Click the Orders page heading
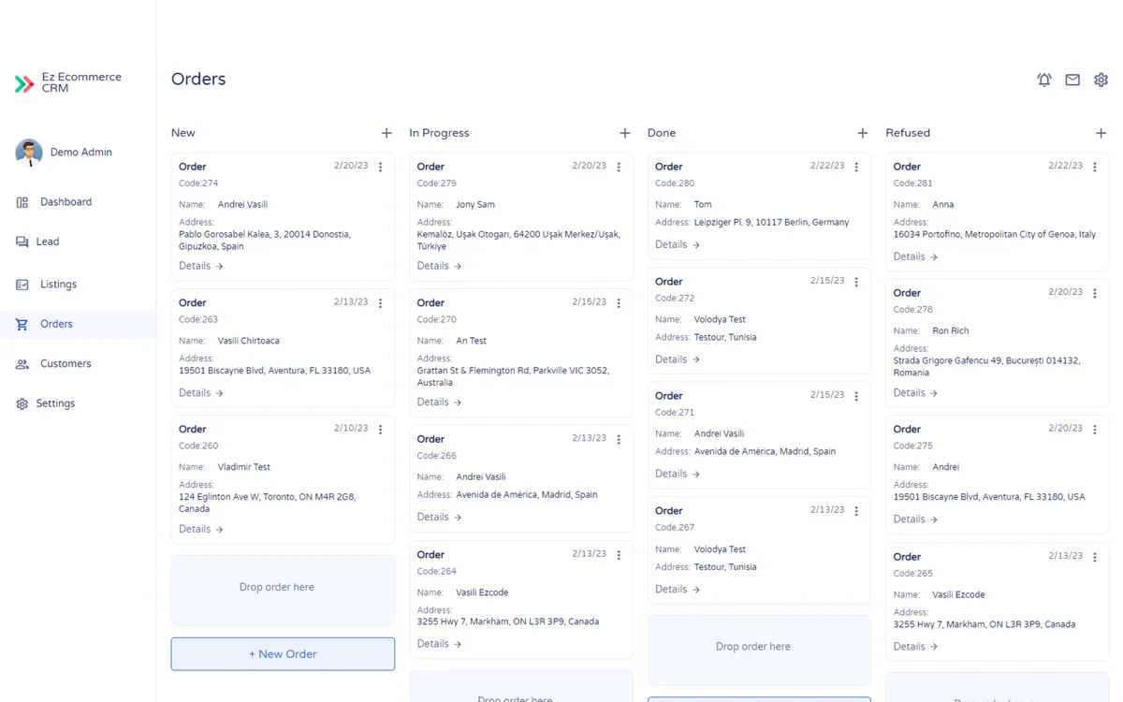The height and width of the screenshot is (702, 1123). point(198,80)
